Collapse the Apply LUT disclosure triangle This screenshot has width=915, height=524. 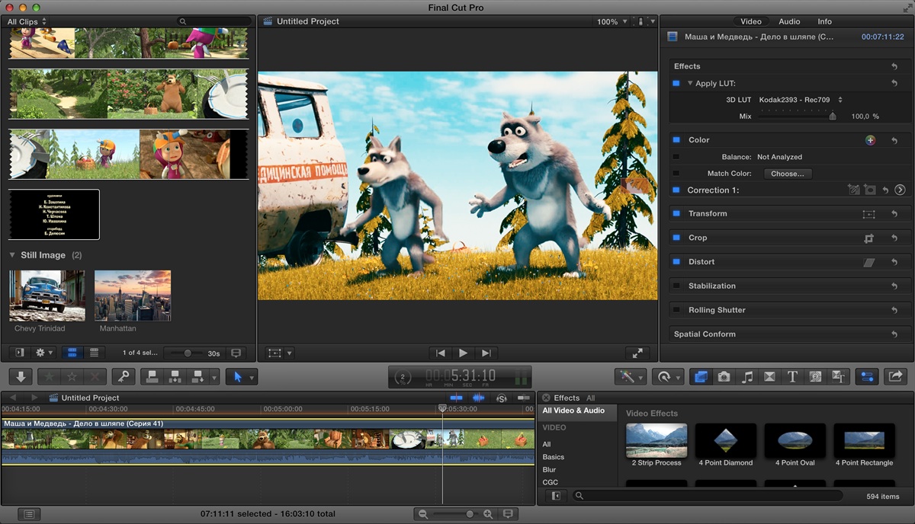click(x=690, y=84)
